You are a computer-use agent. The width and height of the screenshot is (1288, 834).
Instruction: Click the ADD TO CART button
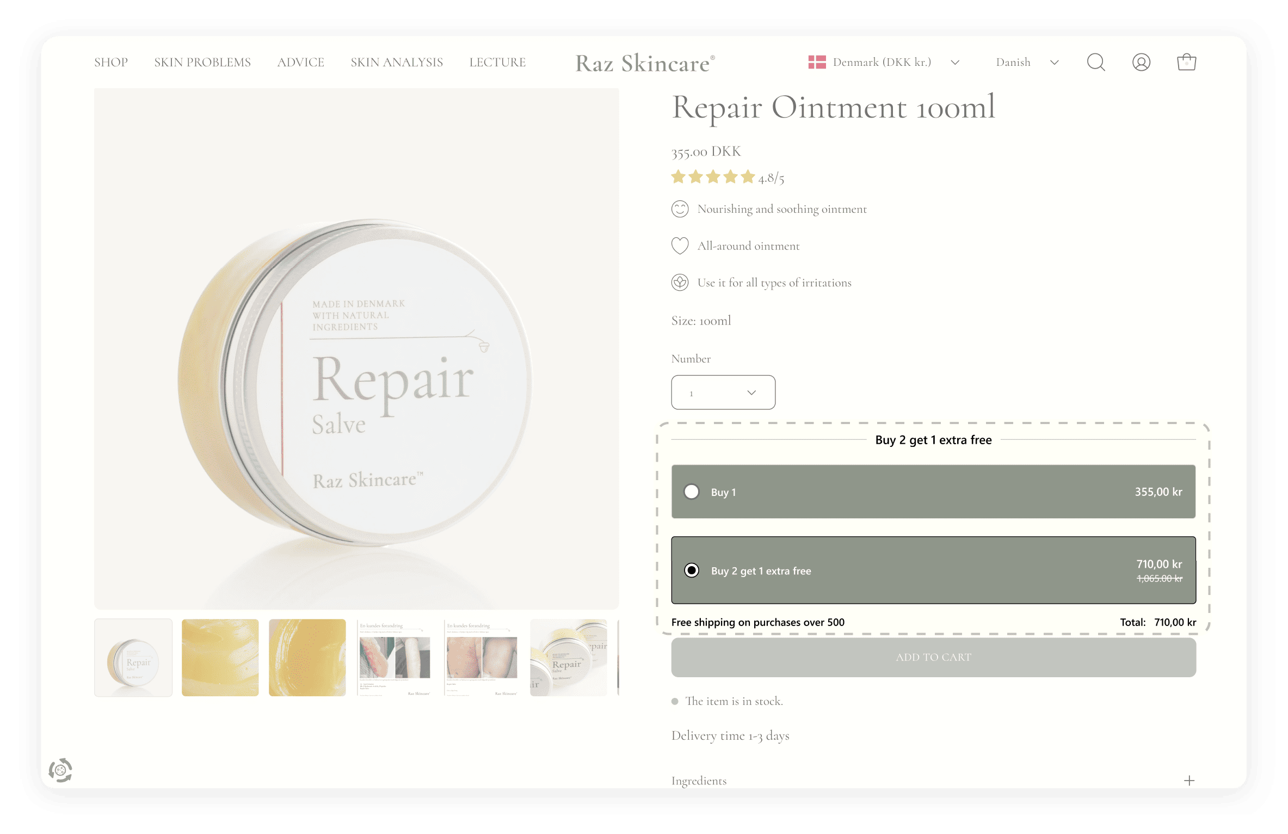click(933, 657)
